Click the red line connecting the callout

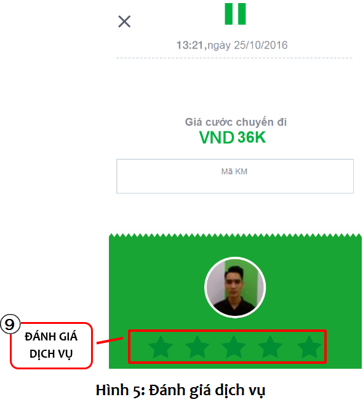click(x=110, y=340)
